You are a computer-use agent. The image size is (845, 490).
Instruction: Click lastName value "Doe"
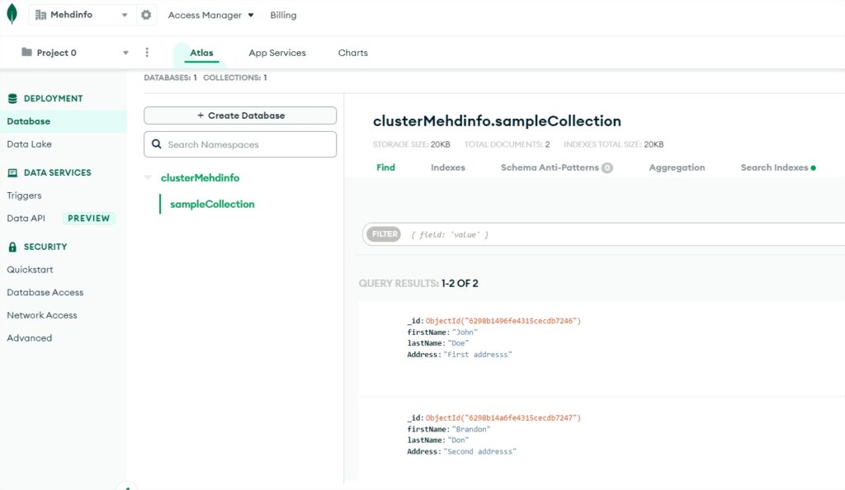460,343
